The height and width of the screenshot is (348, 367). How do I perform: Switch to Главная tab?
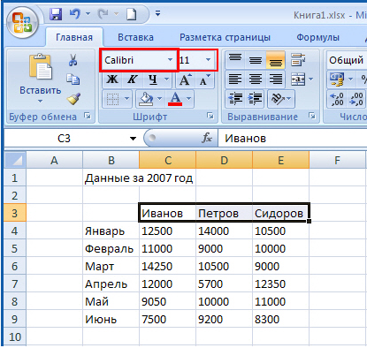pos(74,37)
